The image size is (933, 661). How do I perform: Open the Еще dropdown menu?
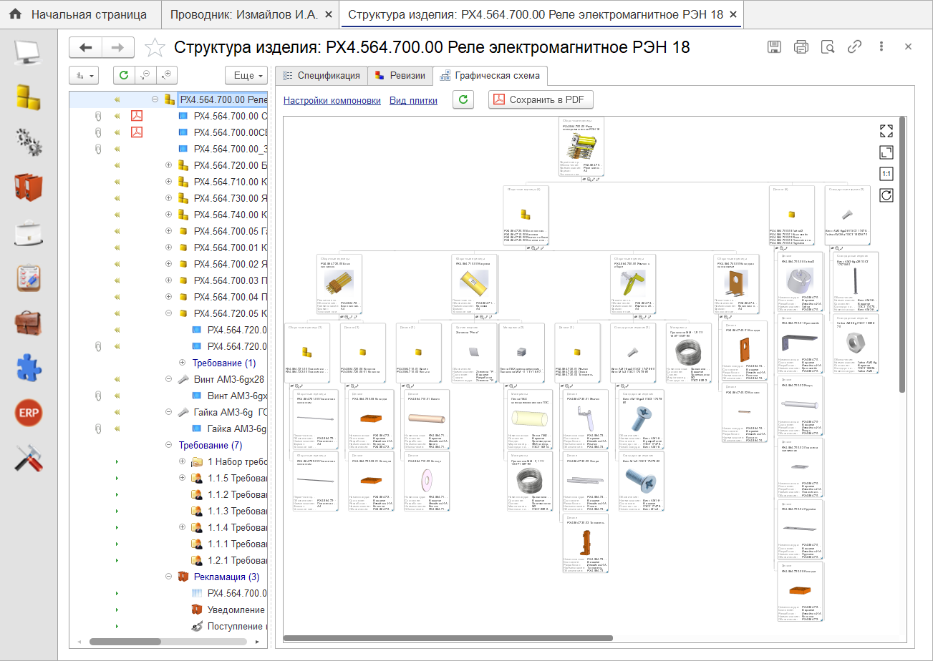247,75
